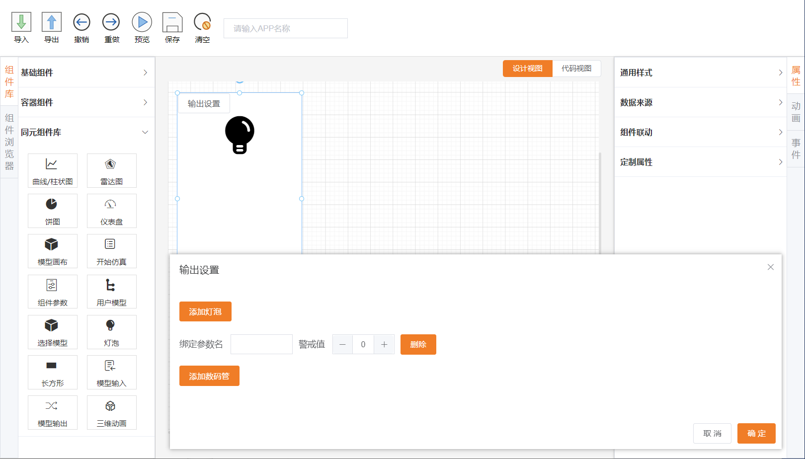
Task: Redo with the 重做 arrow icon
Action: [x=111, y=22]
